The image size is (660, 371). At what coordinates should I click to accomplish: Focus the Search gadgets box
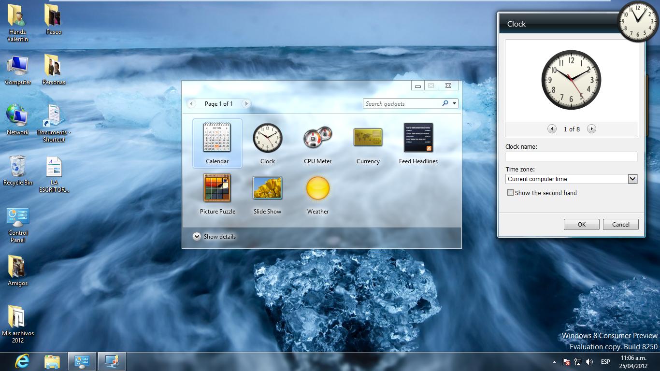401,103
